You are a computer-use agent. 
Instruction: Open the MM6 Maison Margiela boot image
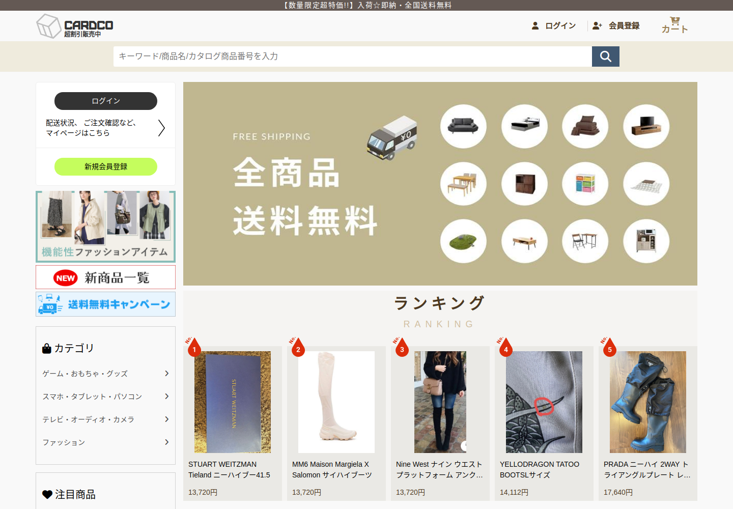(336, 402)
